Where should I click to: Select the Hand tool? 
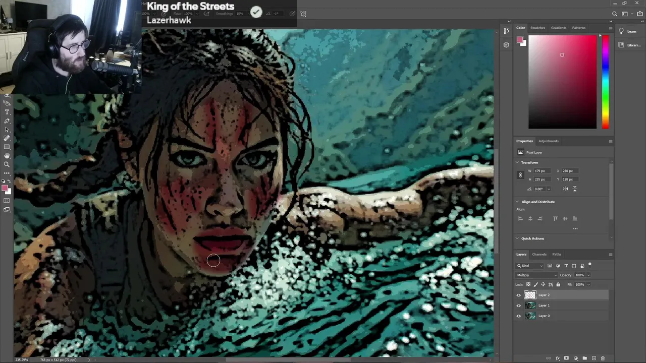click(7, 156)
